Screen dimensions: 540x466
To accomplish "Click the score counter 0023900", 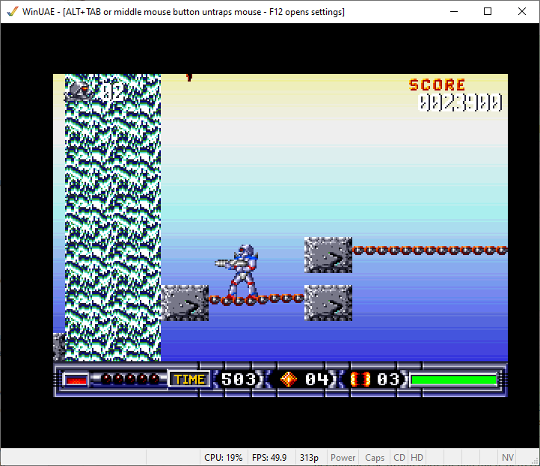I will (x=460, y=102).
